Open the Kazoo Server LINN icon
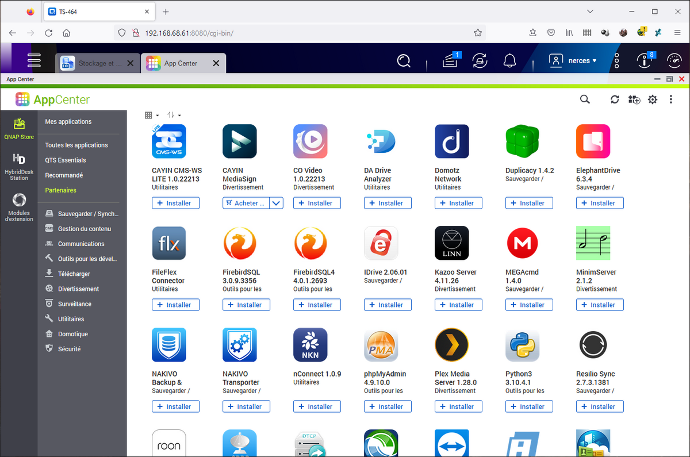Viewport: 690px width, 457px height. tap(452, 243)
